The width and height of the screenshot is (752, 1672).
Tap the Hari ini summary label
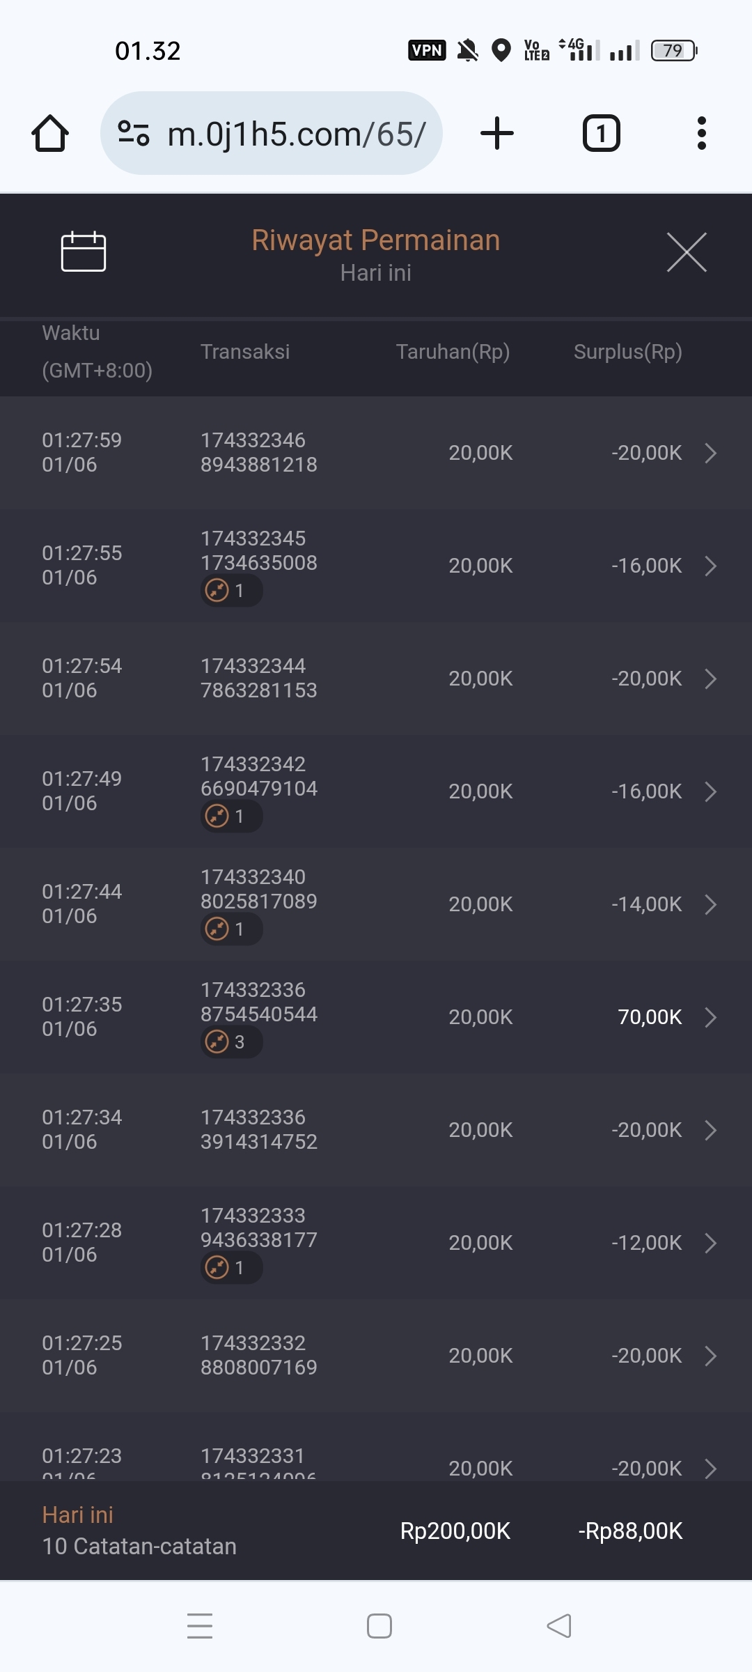(x=78, y=1515)
